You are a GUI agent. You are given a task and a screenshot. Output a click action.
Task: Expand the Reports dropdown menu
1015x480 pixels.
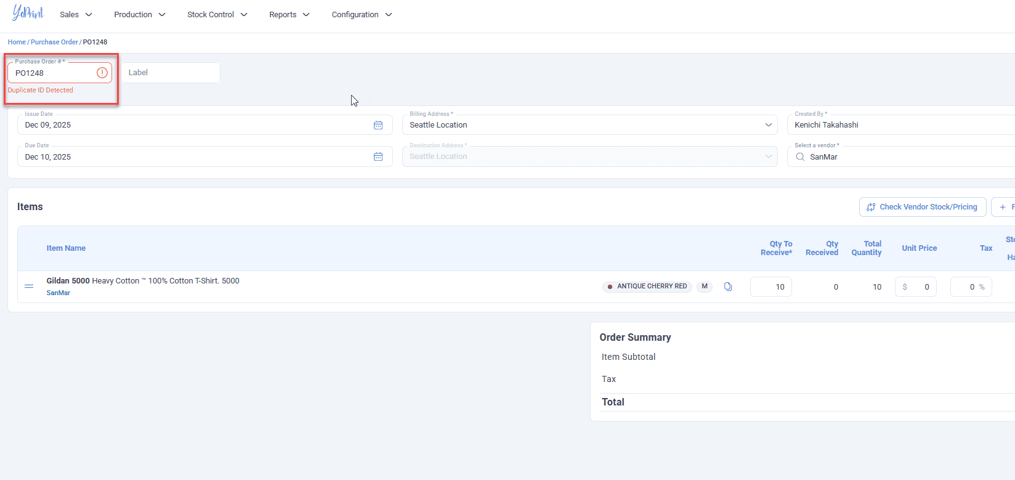(289, 15)
